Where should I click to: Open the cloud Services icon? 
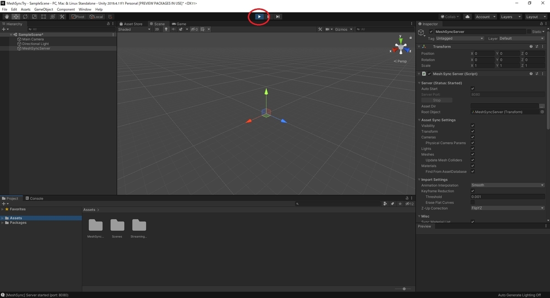pos(467,17)
